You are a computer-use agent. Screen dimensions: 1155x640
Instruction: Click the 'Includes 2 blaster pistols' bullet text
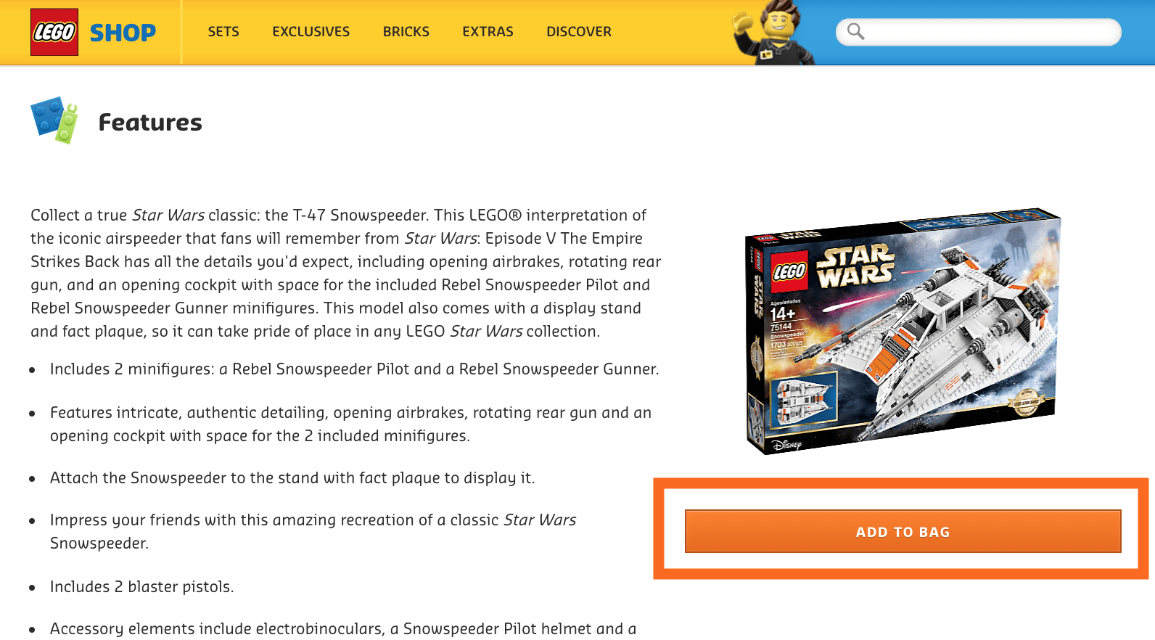click(x=142, y=586)
